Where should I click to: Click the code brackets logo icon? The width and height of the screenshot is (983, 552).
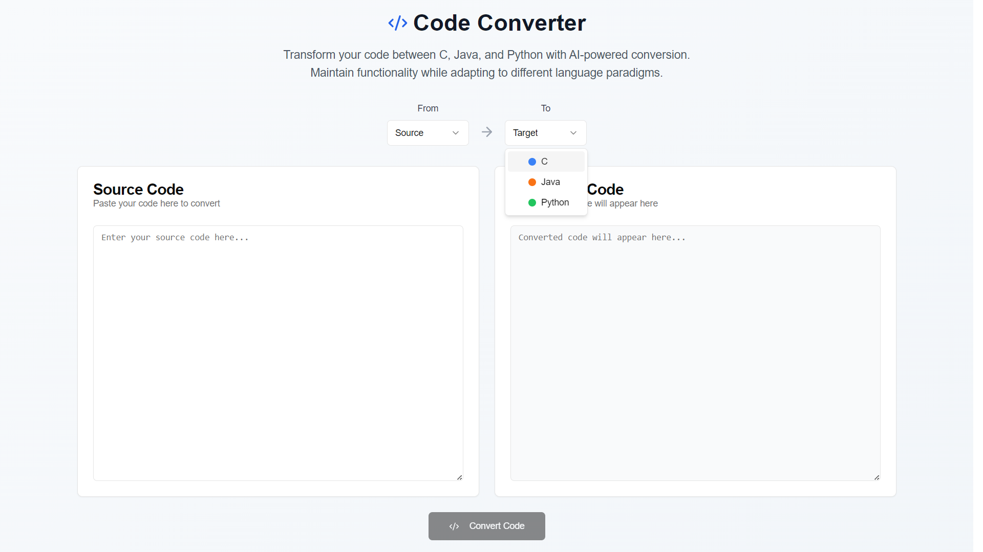pyautogui.click(x=397, y=23)
